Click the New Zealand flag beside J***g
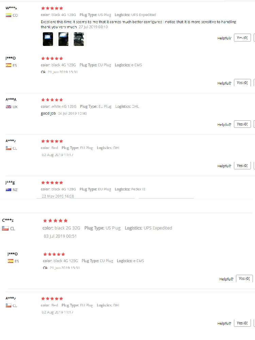This screenshot has width=255, height=340. pos(8,190)
